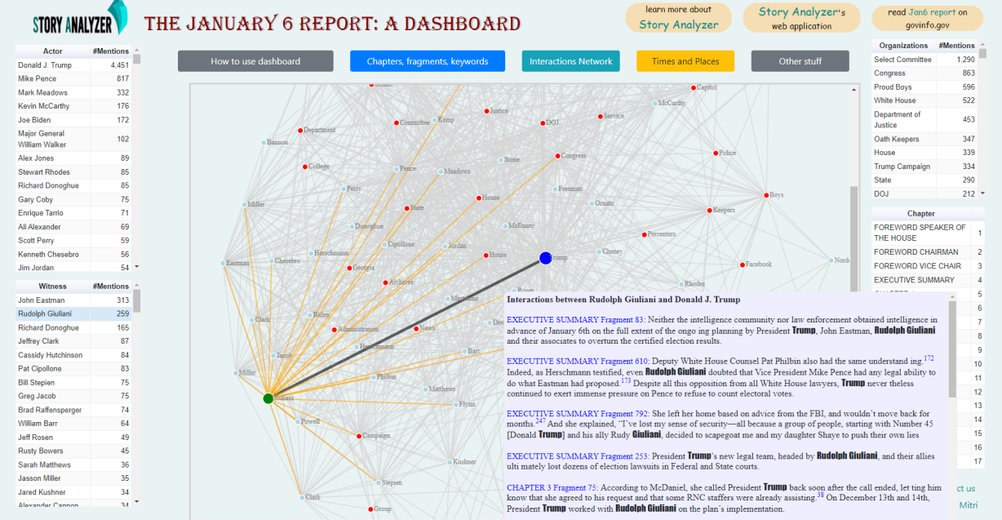Click the red Police node
The image size is (1002, 520).
click(x=716, y=153)
